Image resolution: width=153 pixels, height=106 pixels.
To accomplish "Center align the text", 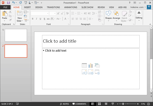I will click(77, 19).
